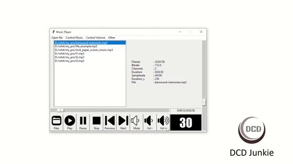Select t3.mp3 in the playlist

click(x=90, y=61)
